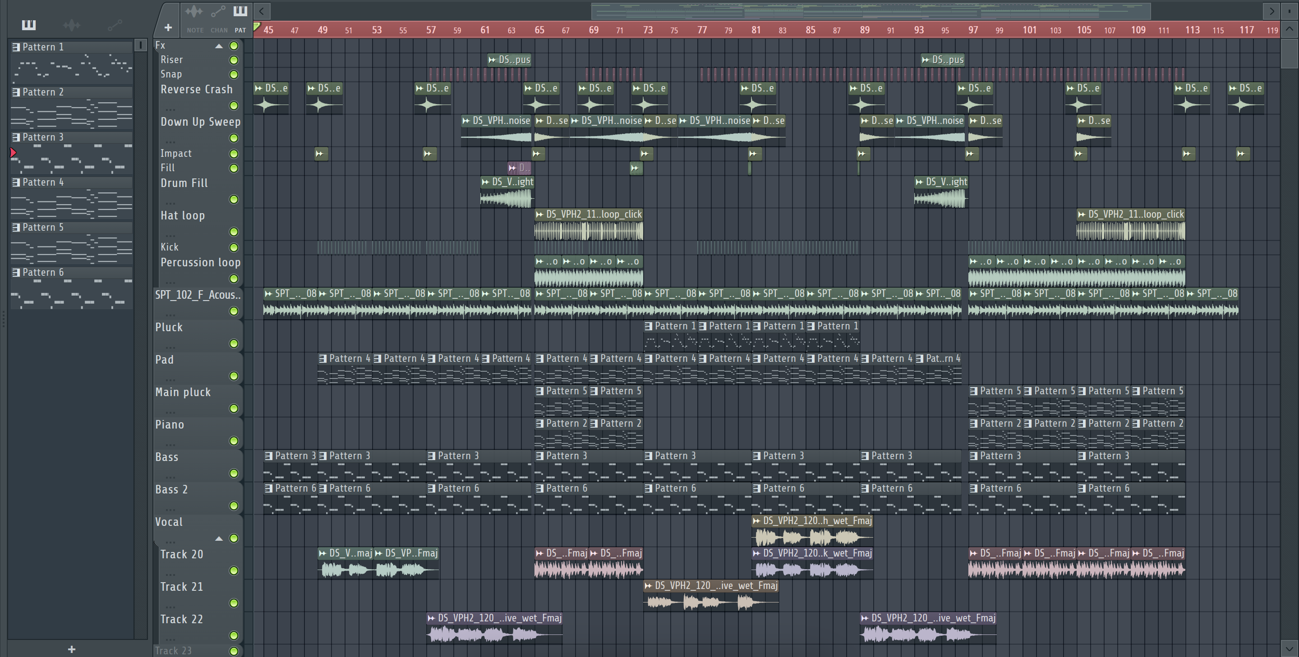The height and width of the screenshot is (657, 1299).
Task: Mute the Bass track
Action: [234, 474]
